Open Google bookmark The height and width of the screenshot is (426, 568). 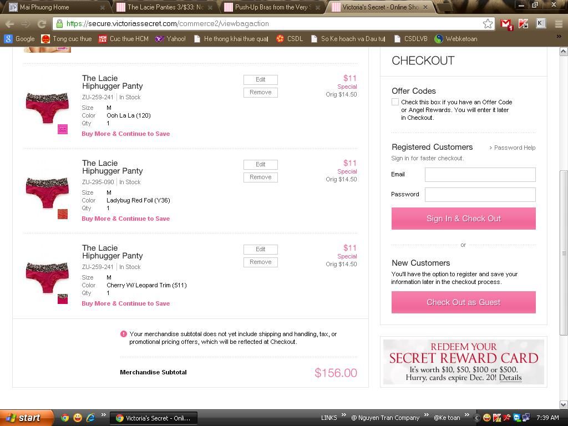click(19, 39)
